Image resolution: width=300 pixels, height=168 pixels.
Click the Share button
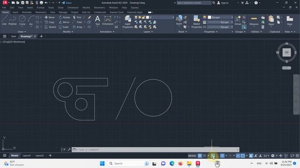click(x=67, y=3)
